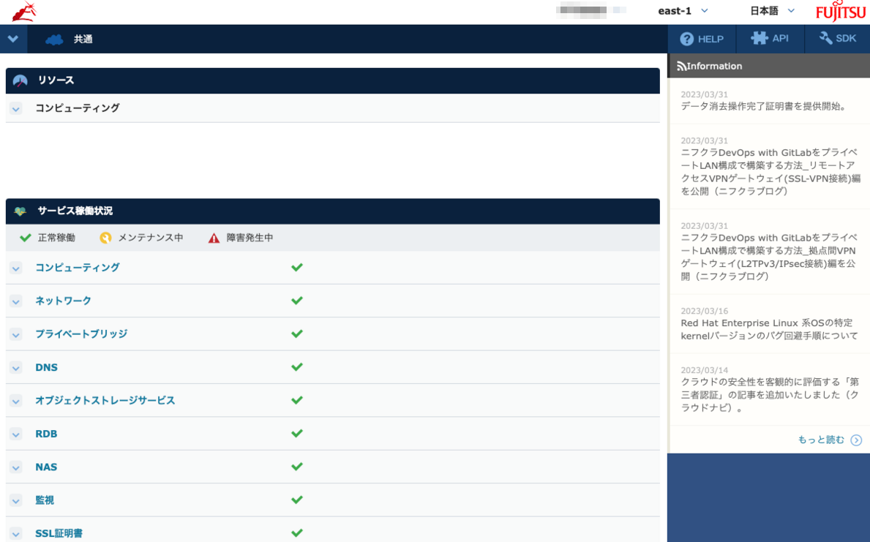
Task: Click the Nifcloud bird logo
Action: (23, 11)
